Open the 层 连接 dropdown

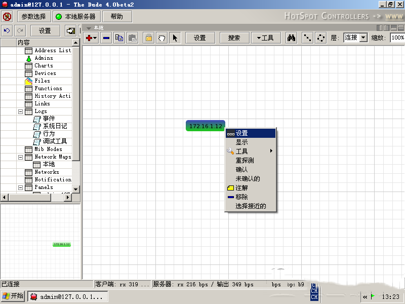[x=363, y=37]
